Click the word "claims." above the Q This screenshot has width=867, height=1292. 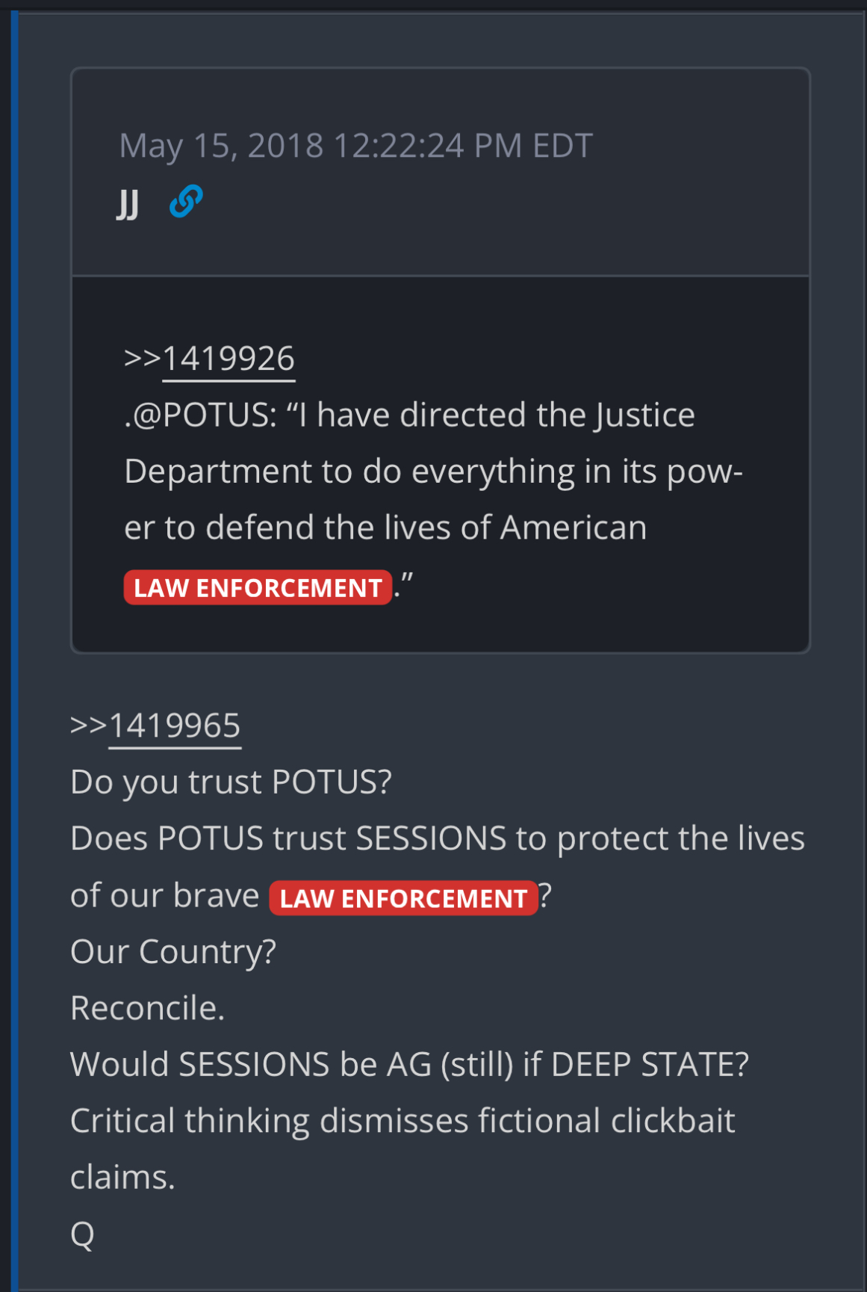[122, 1178]
